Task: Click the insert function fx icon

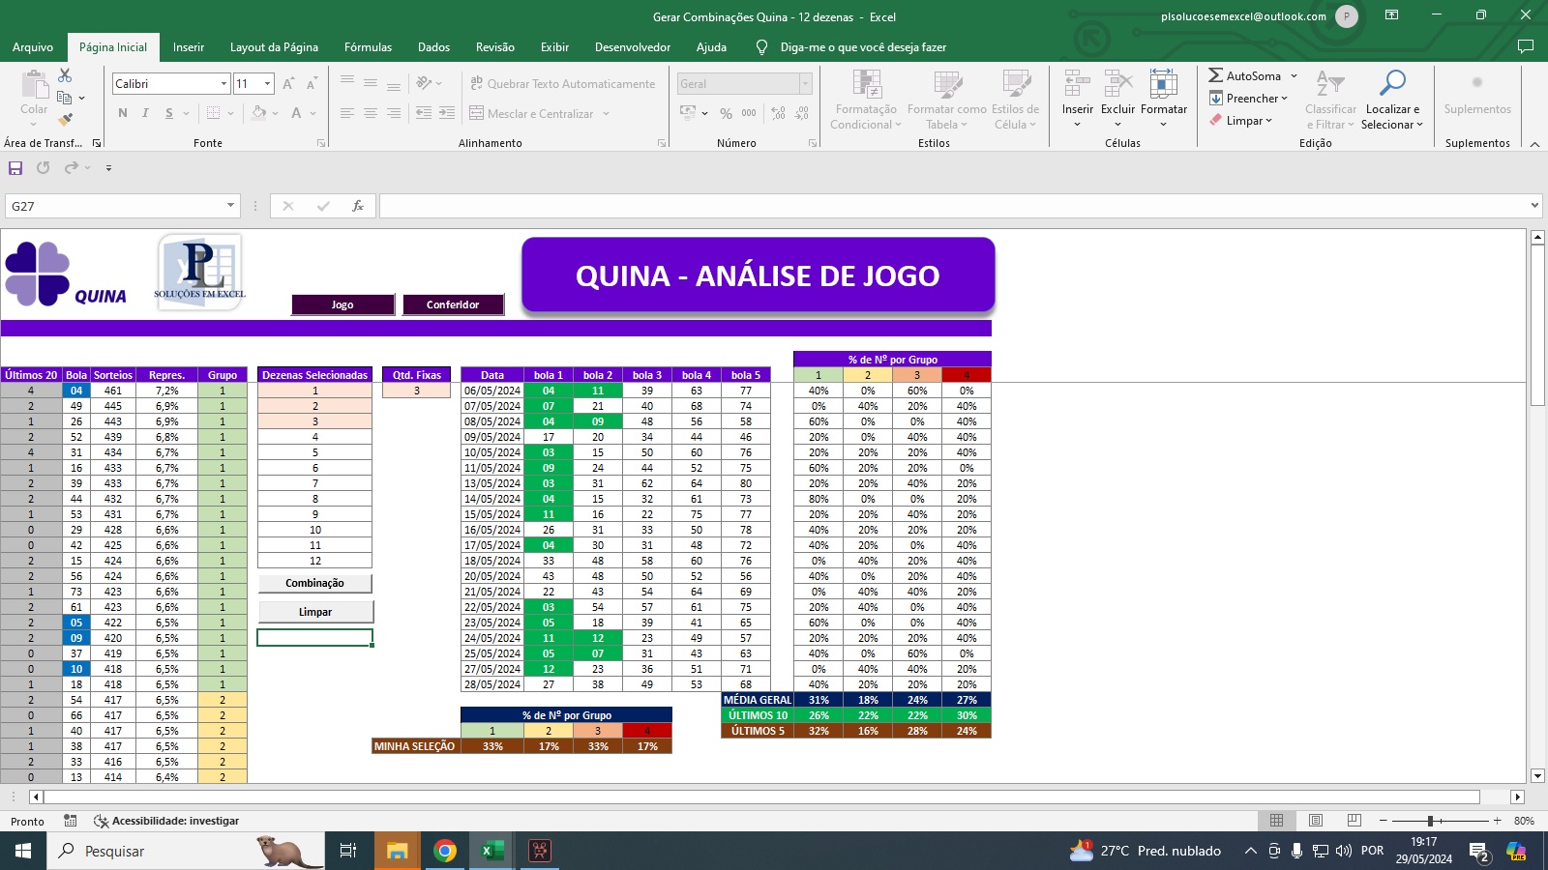Action: point(358,206)
